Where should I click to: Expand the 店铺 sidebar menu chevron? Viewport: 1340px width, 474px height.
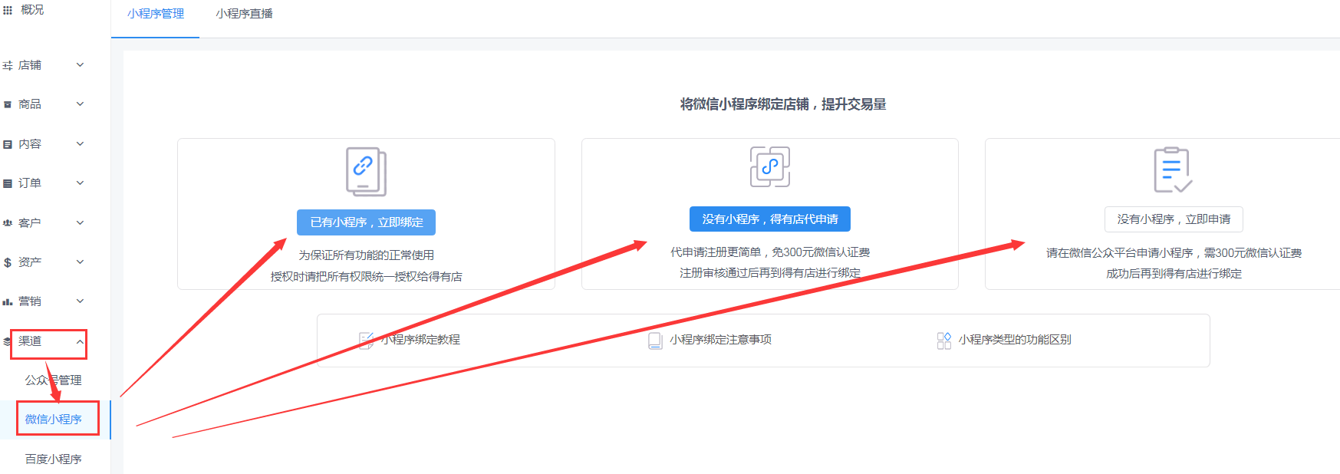click(80, 65)
